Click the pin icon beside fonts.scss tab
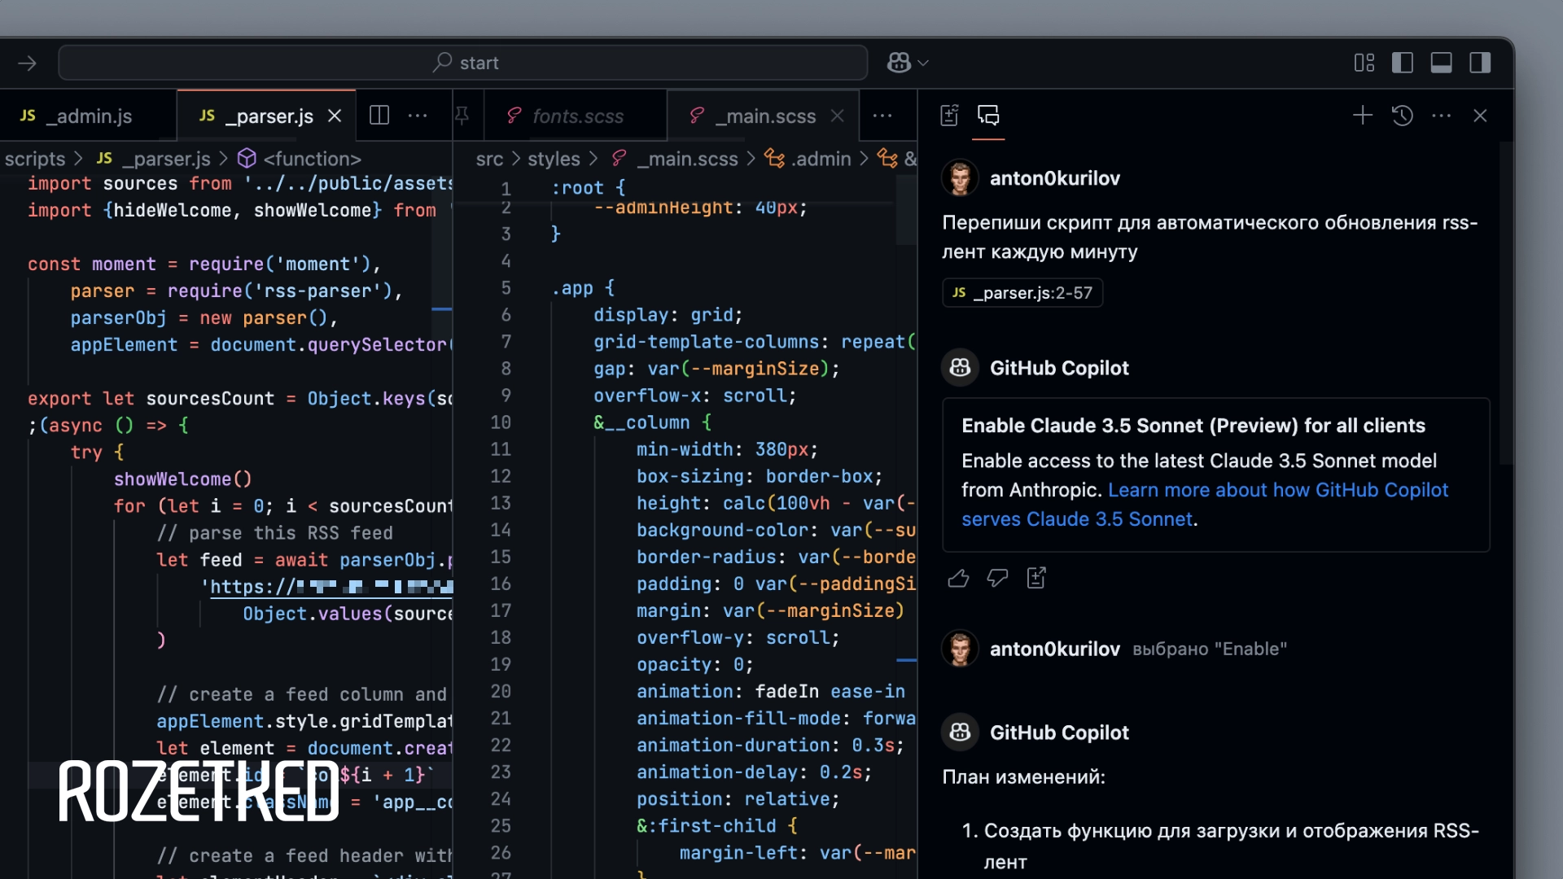 pos(462,116)
